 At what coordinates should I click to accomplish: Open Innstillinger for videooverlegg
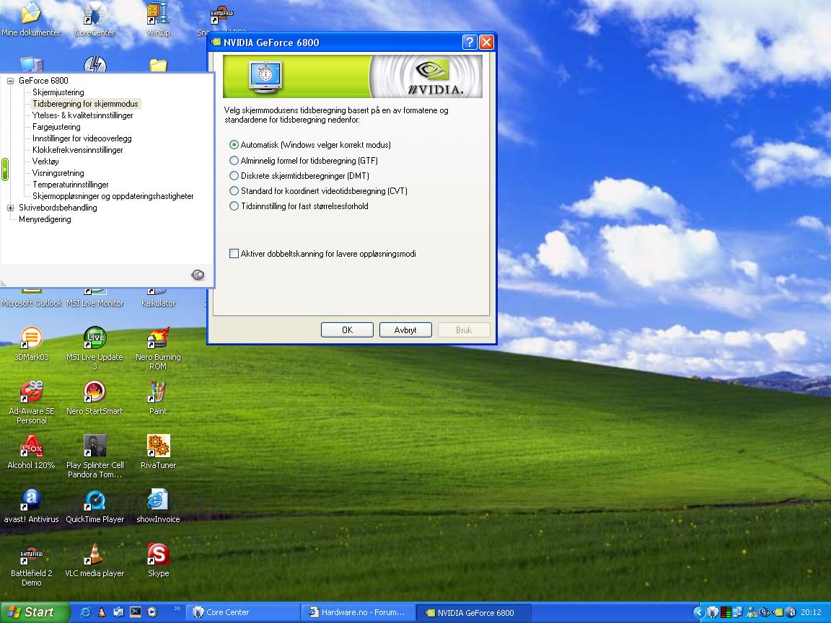click(82, 138)
